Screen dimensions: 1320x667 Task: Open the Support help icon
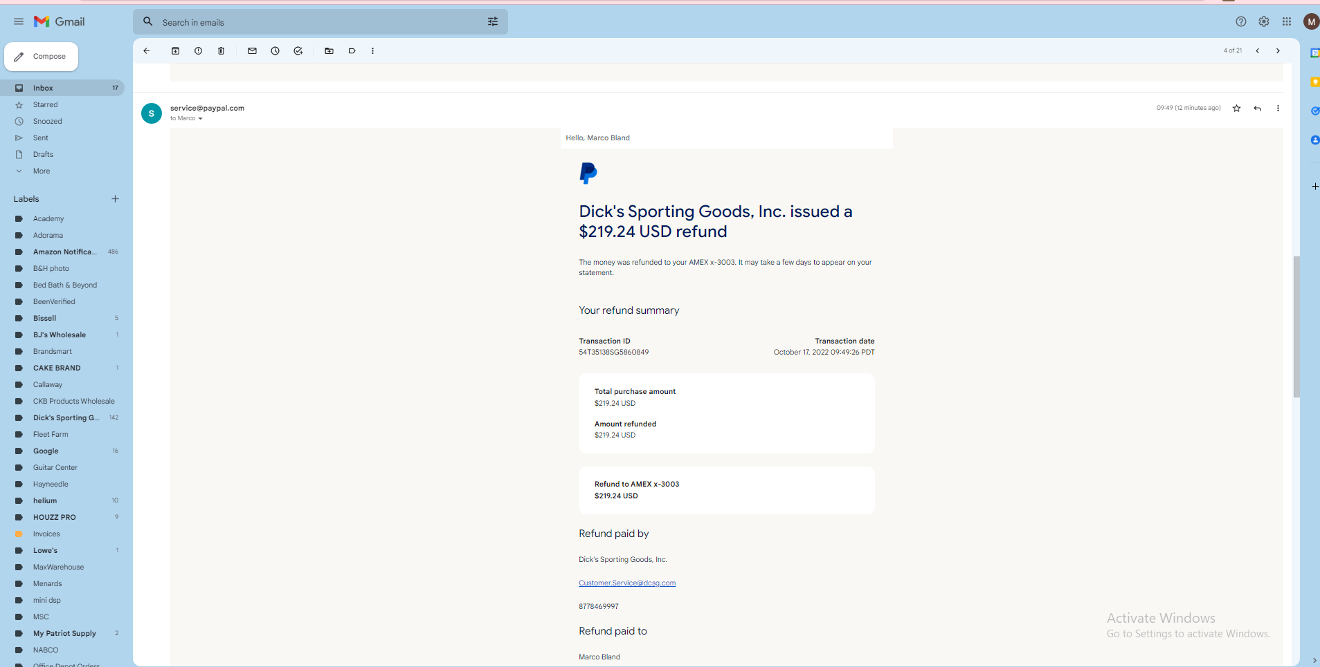click(x=1241, y=21)
